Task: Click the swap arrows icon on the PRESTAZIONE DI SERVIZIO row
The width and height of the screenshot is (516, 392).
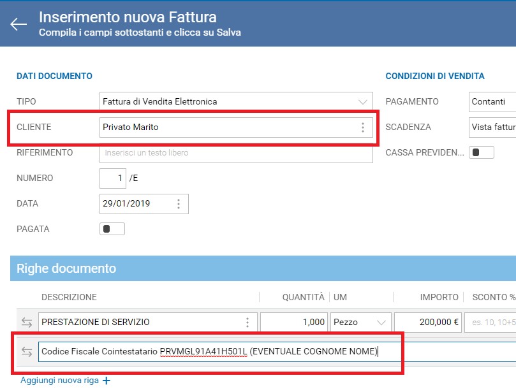Action: point(27,323)
